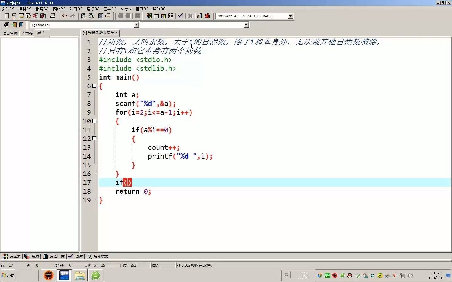Open profile analysis bar chart icon
Image resolution: width=452 pixels, height=282 pixels.
(x=200, y=16)
